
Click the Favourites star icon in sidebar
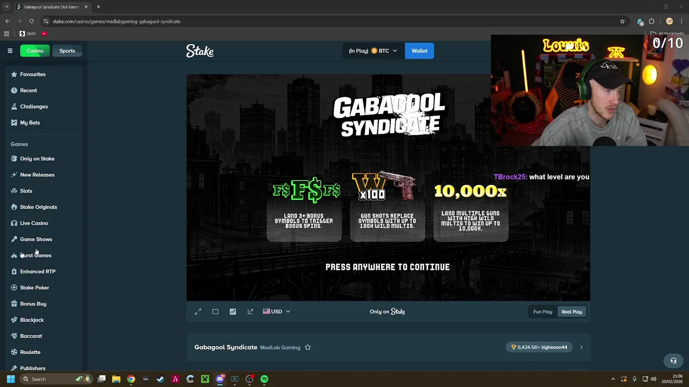pyautogui.click(x=14, y=74)
